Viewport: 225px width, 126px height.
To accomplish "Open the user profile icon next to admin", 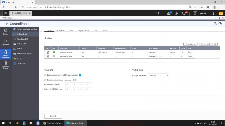I will [x=195, y=13].
